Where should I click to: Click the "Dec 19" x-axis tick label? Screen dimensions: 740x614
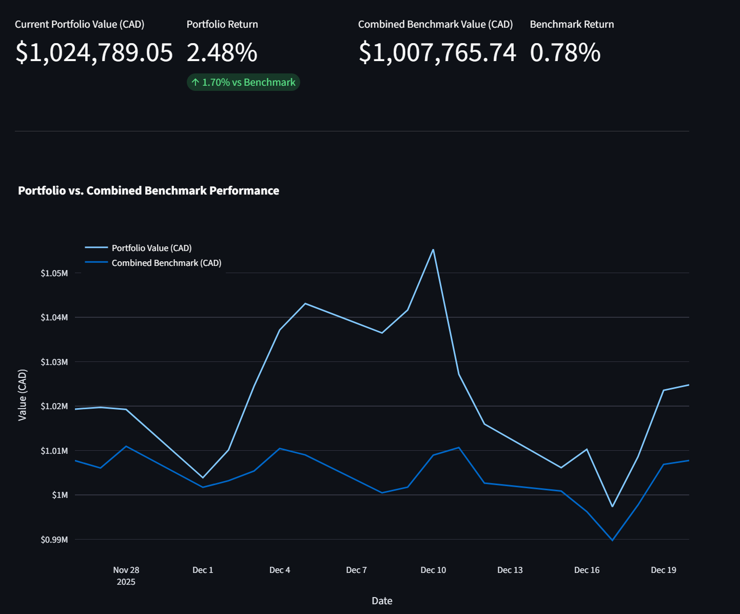click(664, 570)
